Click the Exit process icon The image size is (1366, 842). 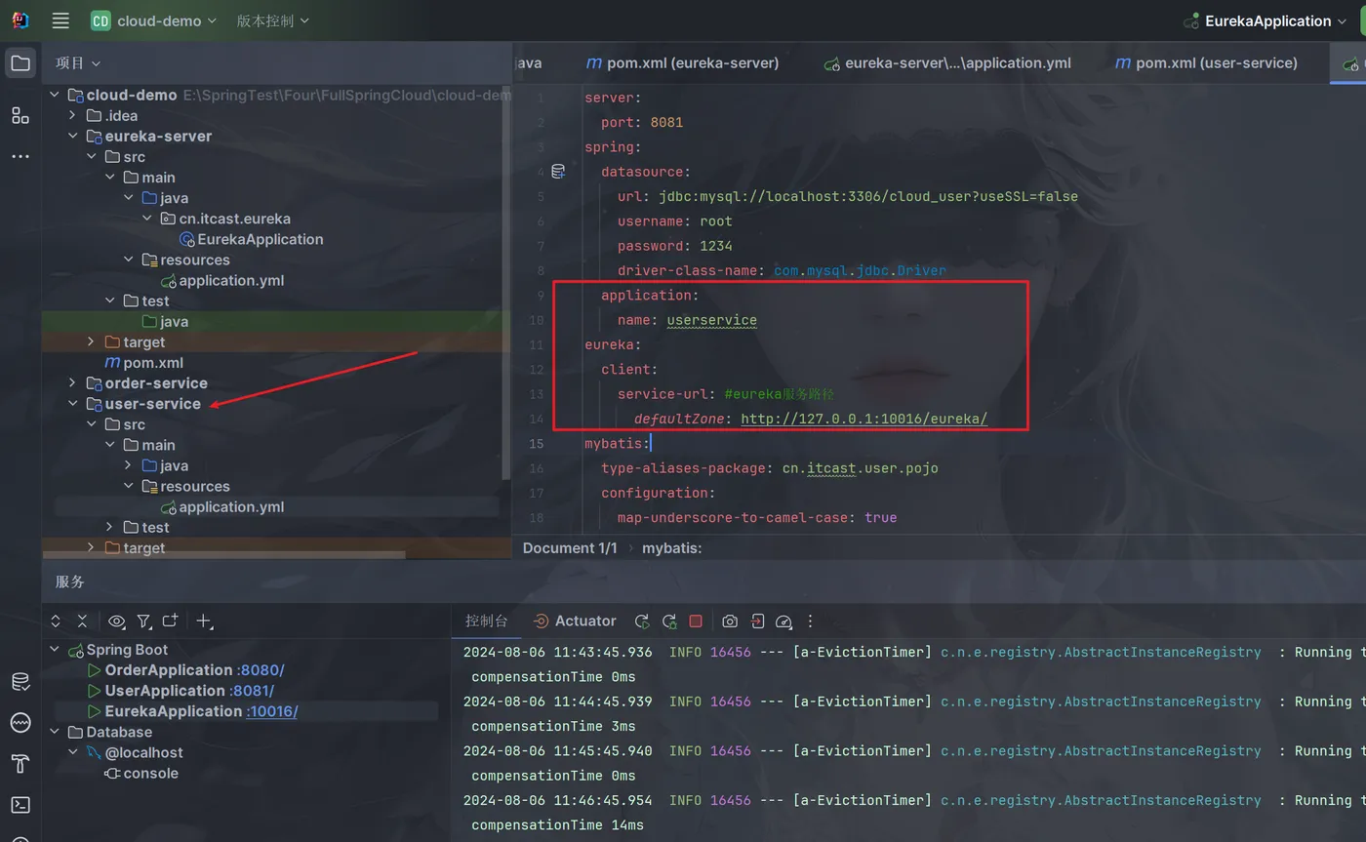coord(757,621)
